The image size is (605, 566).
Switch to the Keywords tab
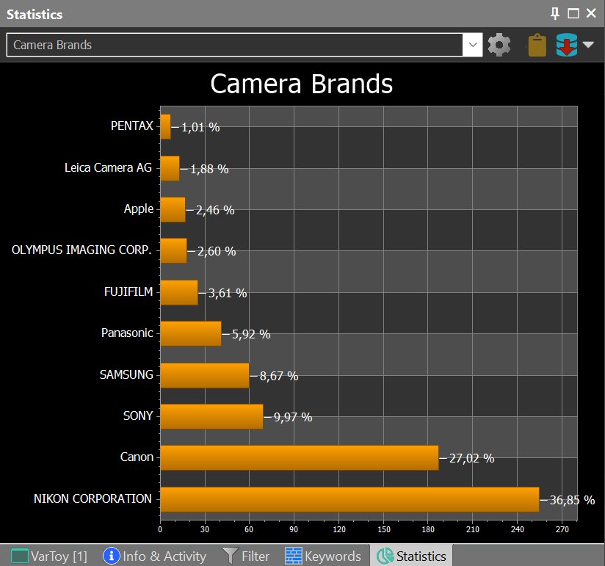(325, 556)
